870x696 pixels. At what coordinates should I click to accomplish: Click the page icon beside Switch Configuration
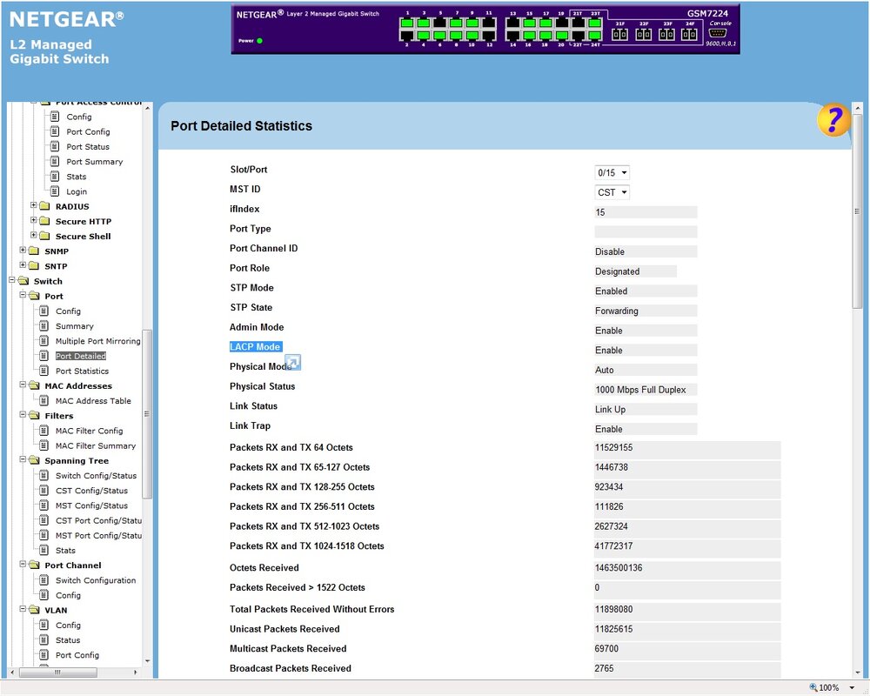[x=43, y=580]
